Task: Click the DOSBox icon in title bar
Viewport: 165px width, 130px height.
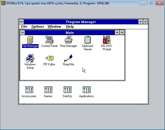Action: (3, 3)
